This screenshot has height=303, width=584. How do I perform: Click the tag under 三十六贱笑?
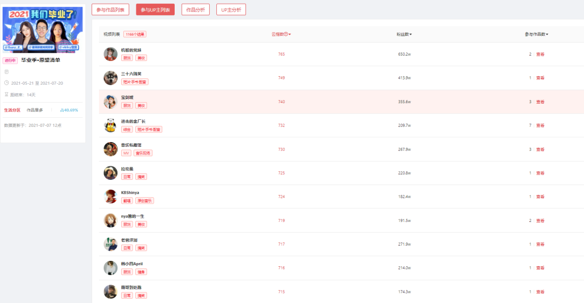135,82
